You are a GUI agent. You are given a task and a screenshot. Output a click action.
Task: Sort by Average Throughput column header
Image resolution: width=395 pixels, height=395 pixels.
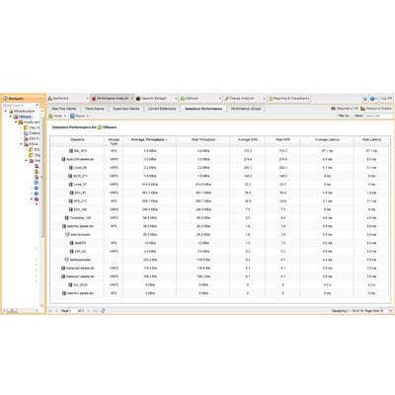[x=149, y=140]
